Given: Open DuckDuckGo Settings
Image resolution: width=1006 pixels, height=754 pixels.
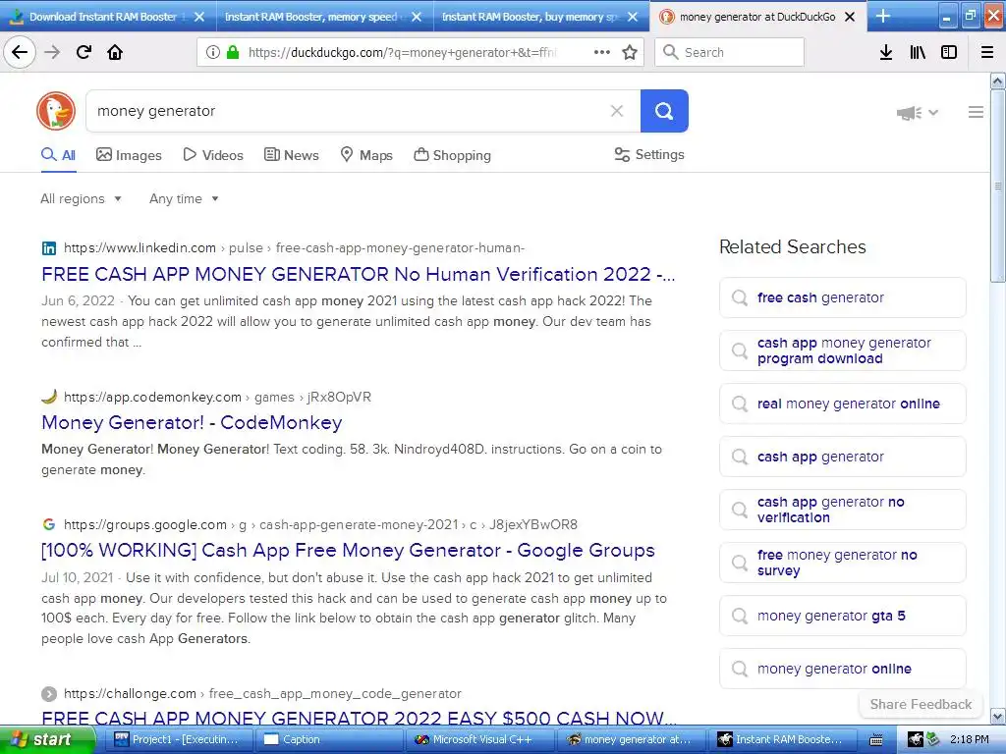Looking at the screenshot, I should 649,154.
